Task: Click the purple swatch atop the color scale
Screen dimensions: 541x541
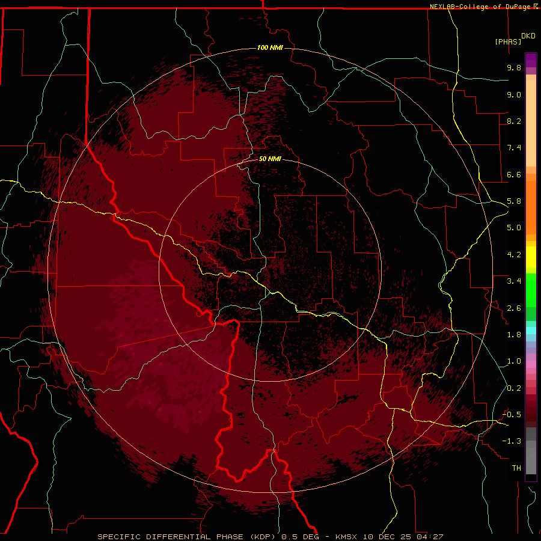Action: 531,60
